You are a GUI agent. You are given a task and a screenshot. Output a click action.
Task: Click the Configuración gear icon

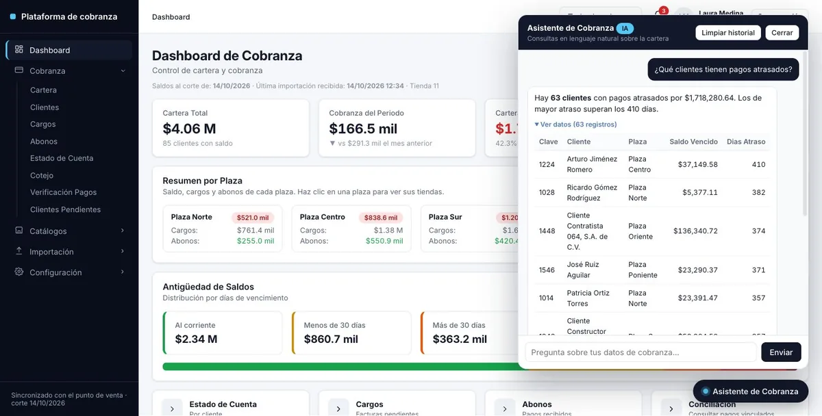coord(18,272)
